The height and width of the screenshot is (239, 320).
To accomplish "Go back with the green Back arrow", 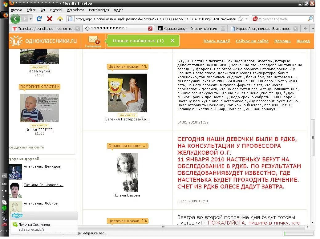I will pos(15,19).
